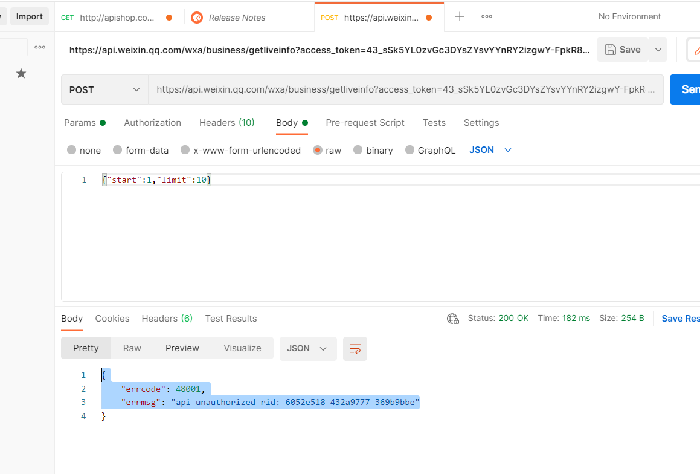Open the request Settings tab
700x474 pixels.
coord(481,123)
